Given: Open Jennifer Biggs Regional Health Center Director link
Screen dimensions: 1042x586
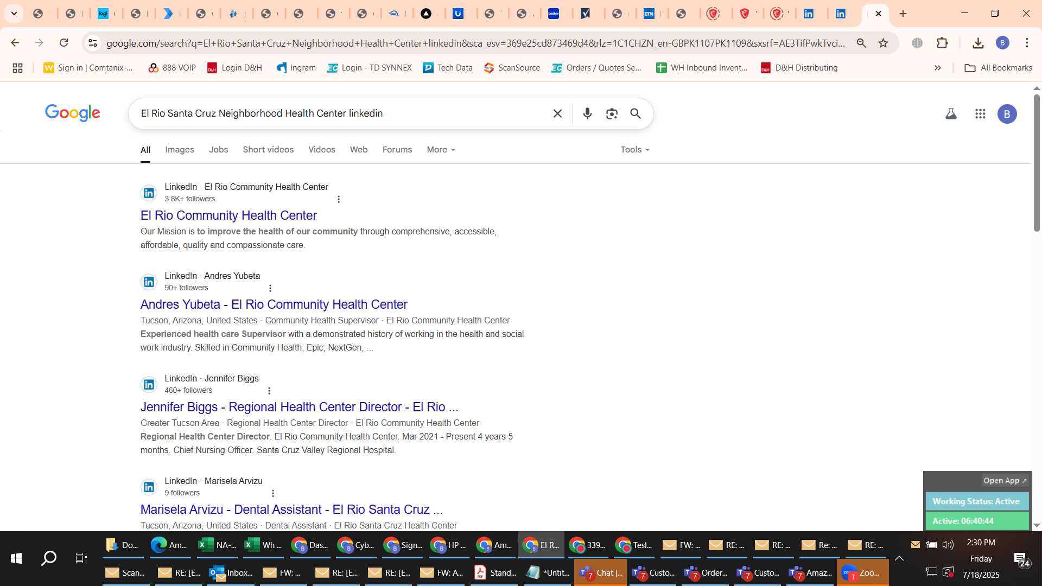Looking at the screenshot, I should point(300,407).
